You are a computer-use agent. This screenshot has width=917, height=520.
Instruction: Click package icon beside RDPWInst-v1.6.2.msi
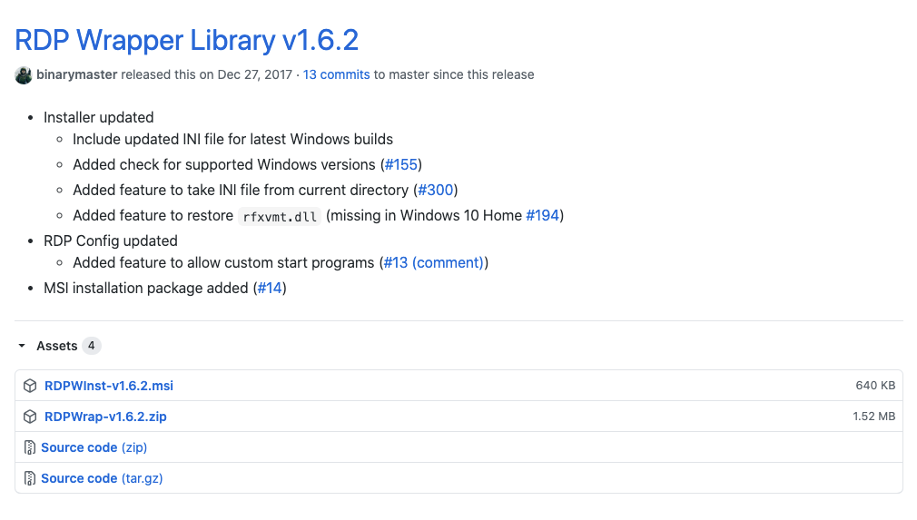30,386
